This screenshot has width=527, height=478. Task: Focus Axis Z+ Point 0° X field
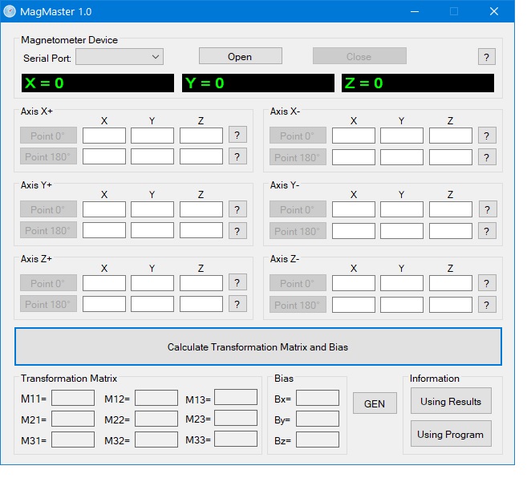[x=104, y=283]
